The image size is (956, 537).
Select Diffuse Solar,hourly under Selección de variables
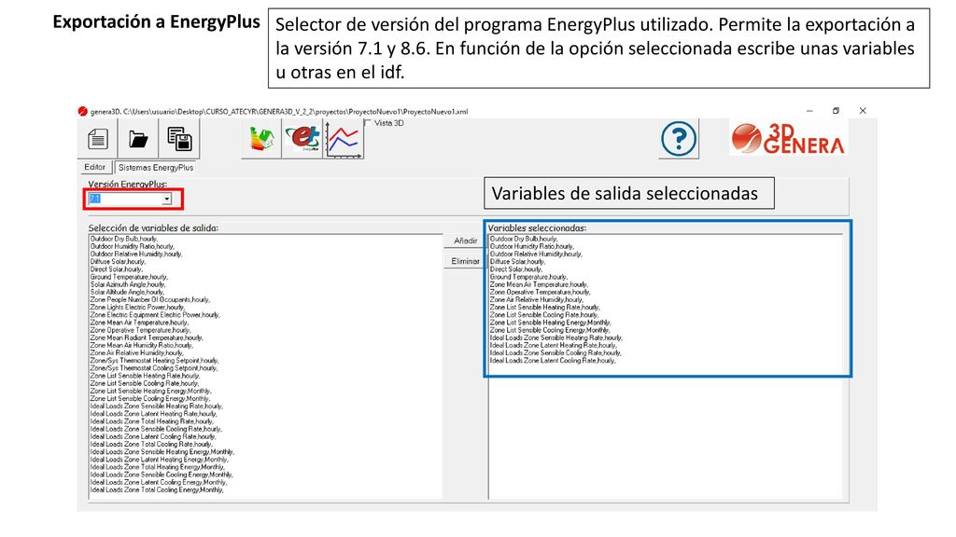[119, 262]
